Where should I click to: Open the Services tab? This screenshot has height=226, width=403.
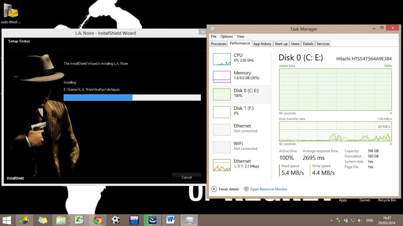click(x=323, y=44)
